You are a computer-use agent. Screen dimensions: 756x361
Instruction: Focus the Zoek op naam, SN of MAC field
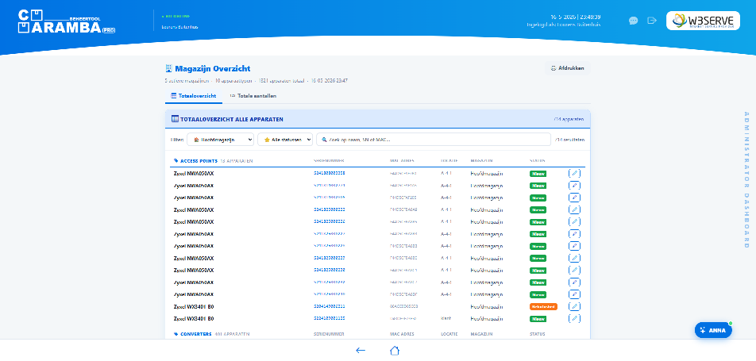pyautogui.click(x=434, y=140)
